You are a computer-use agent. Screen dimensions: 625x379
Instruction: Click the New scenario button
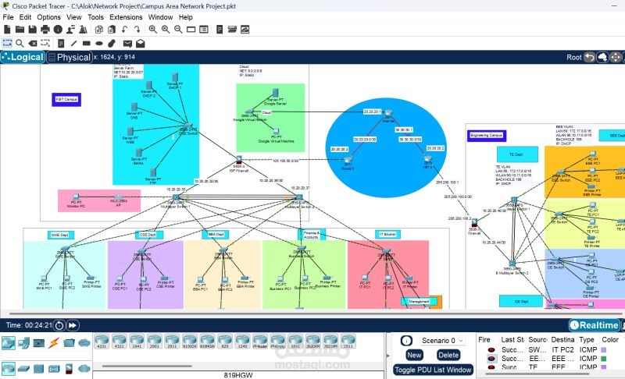click(x=414, y=355)
